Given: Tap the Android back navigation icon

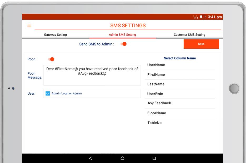Looking at the screenshot, I should 91,158.
